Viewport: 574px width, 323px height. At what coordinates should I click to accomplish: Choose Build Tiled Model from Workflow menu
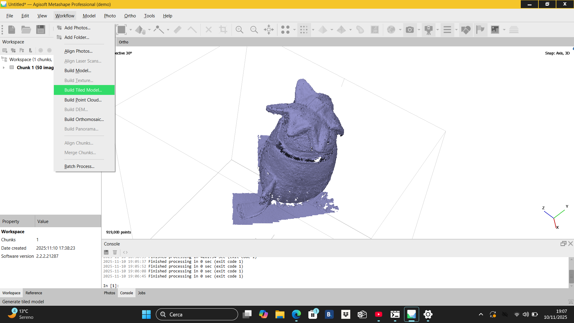pos(83,90)
